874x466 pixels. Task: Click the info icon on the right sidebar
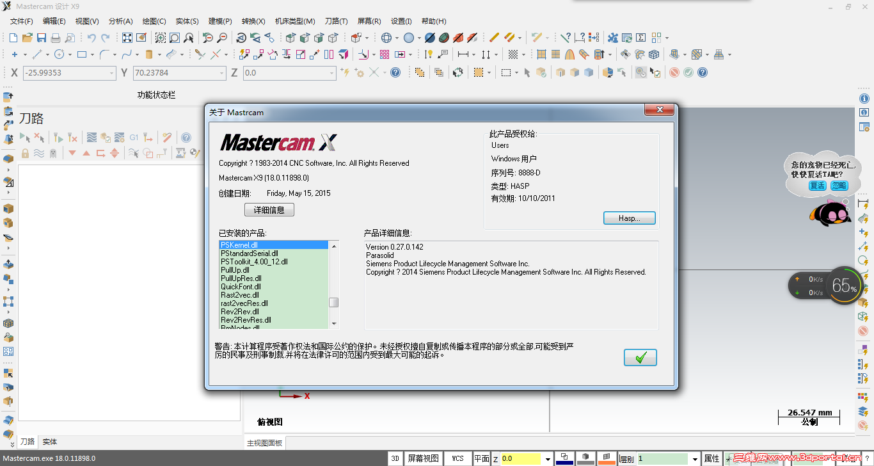pyautogui.click(x=864, y=98)
